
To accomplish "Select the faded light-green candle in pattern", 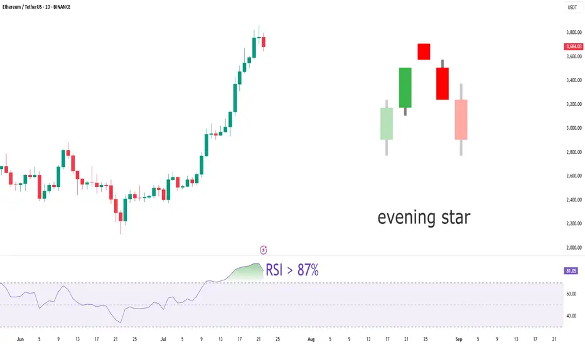I will pyautogui.click(x=387, y=124).
